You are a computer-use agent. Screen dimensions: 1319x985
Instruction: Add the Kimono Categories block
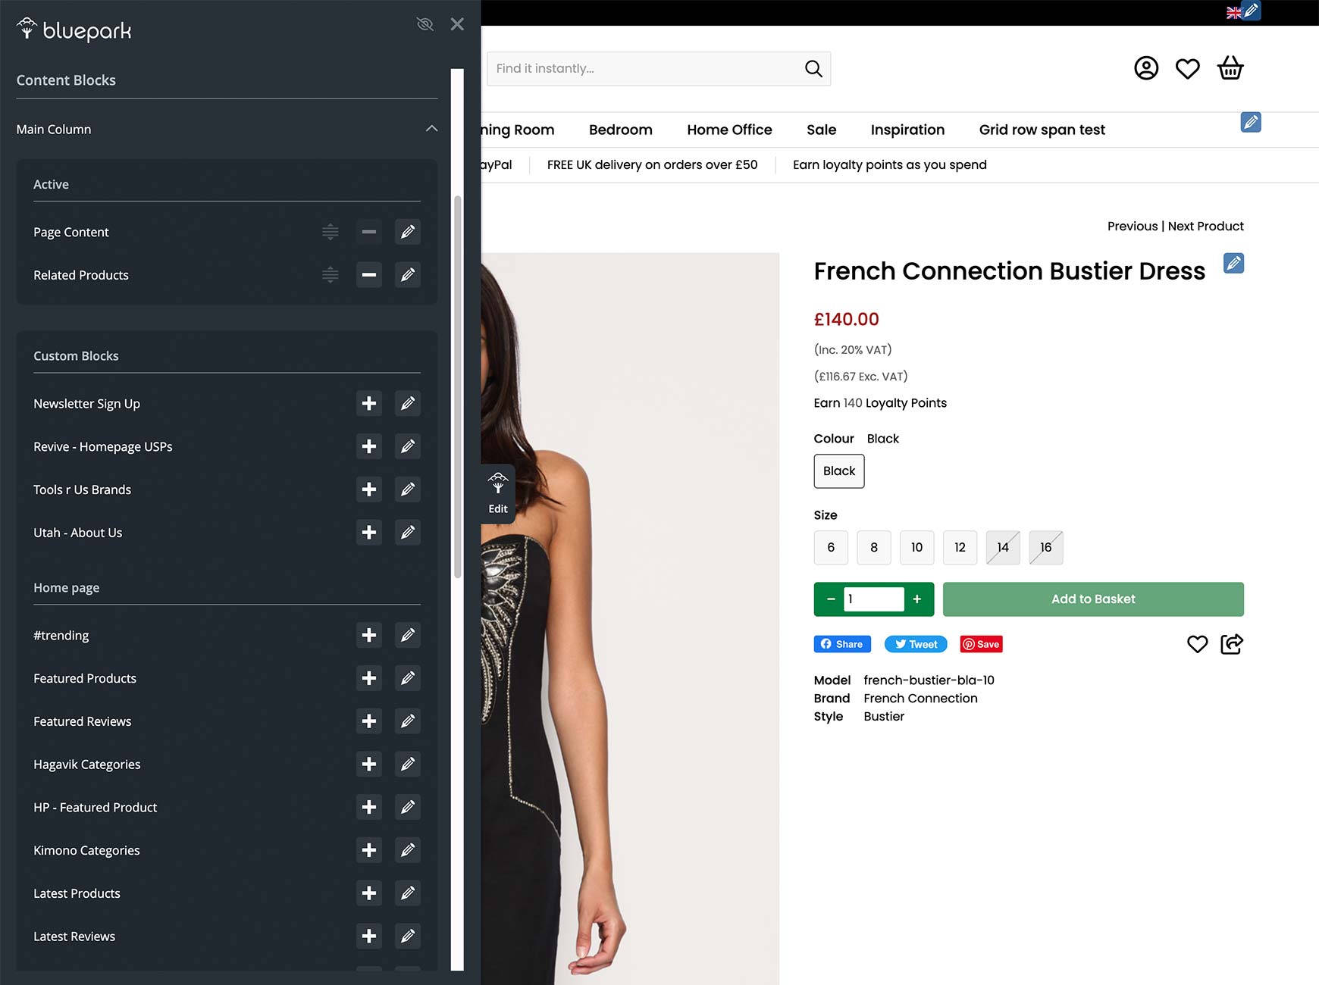369,850
